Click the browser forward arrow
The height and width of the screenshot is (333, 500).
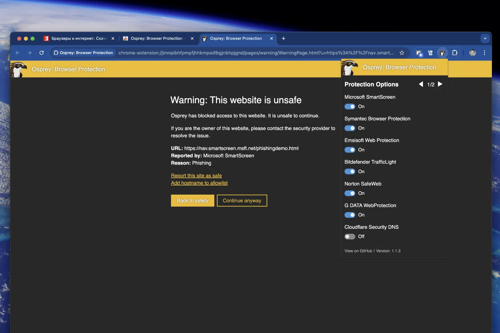(30, 53)
